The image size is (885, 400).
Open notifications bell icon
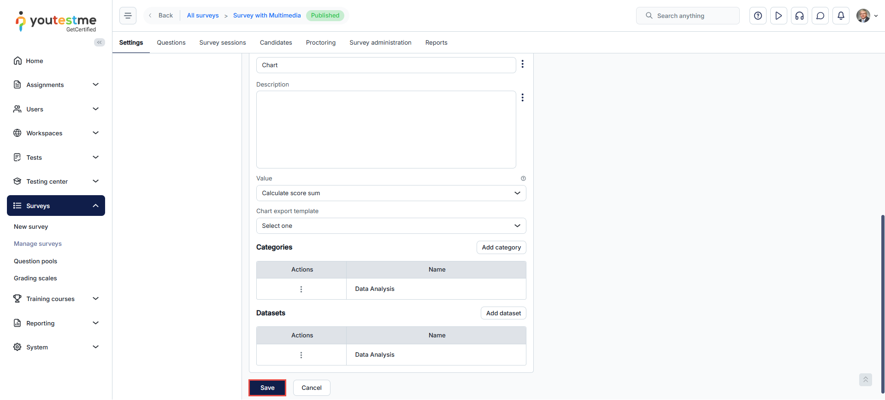(841, 16)
